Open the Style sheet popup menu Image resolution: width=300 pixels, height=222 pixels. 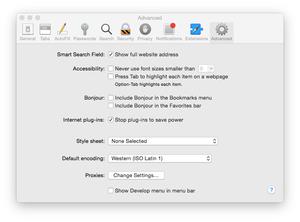(163, 141)
